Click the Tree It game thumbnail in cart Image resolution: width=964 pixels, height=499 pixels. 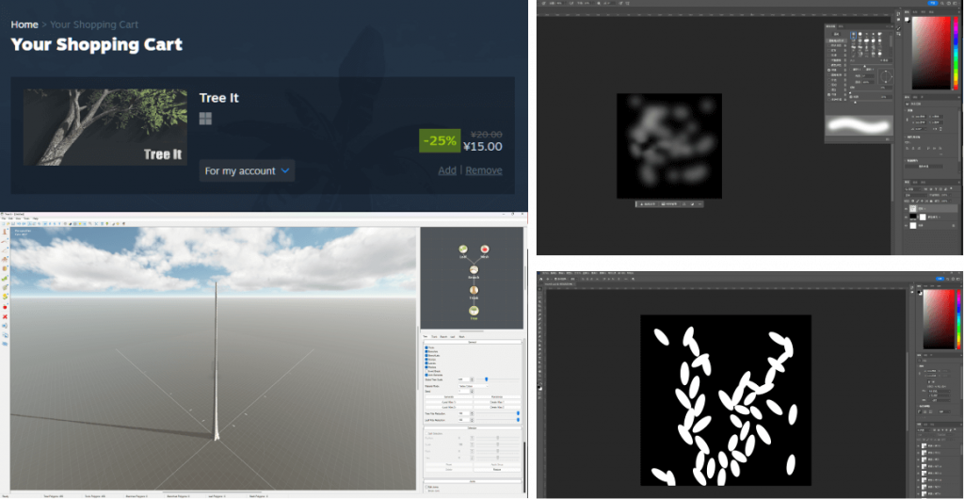point(105,127)
